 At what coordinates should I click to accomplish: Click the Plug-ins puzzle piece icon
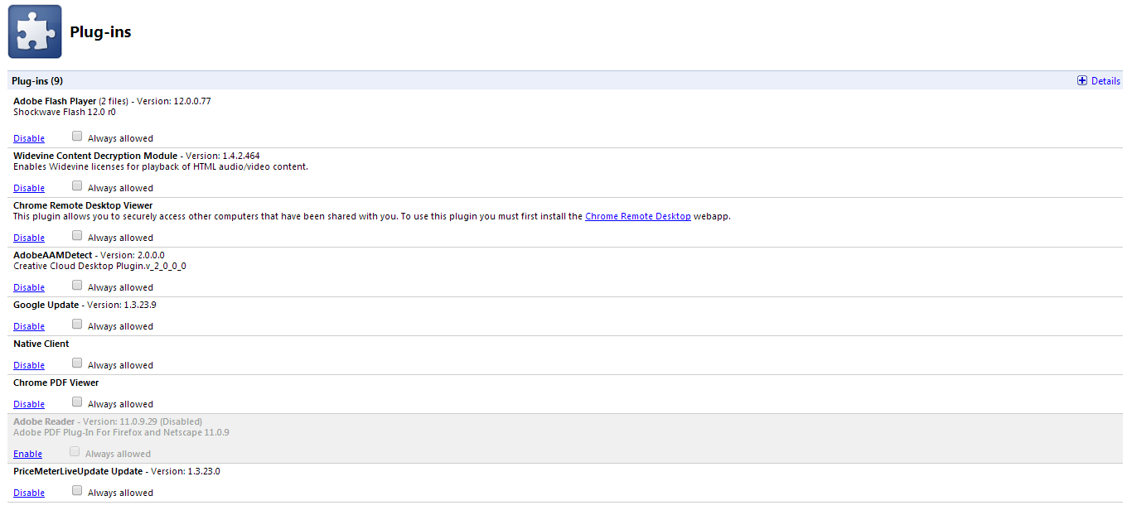click(35, 31)
